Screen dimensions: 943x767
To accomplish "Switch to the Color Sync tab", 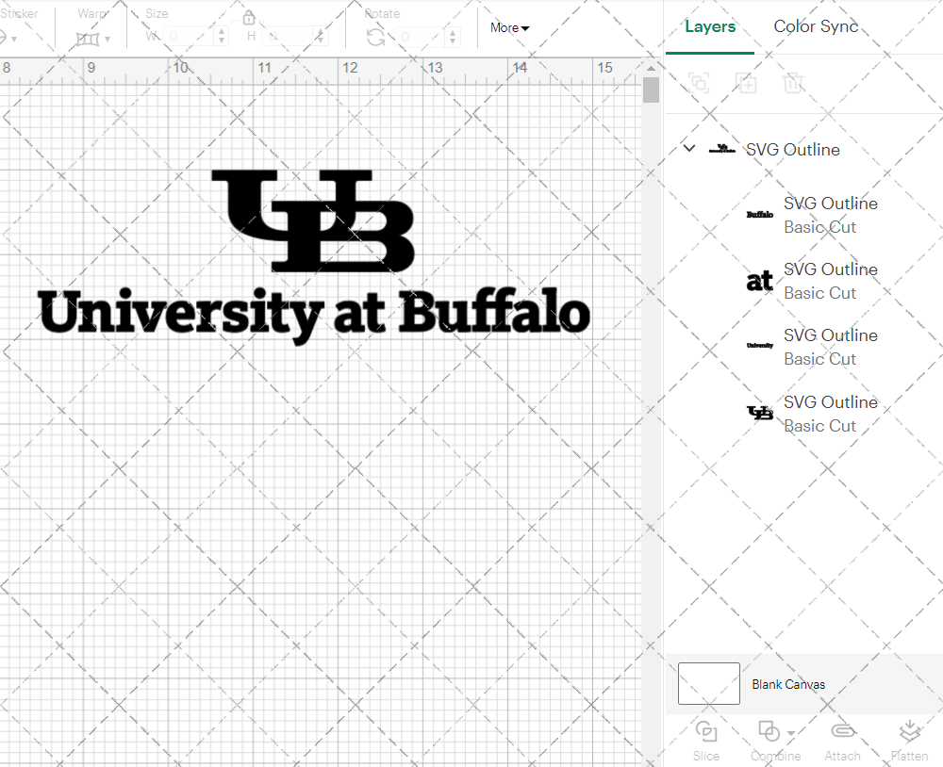I will point(815,26).
